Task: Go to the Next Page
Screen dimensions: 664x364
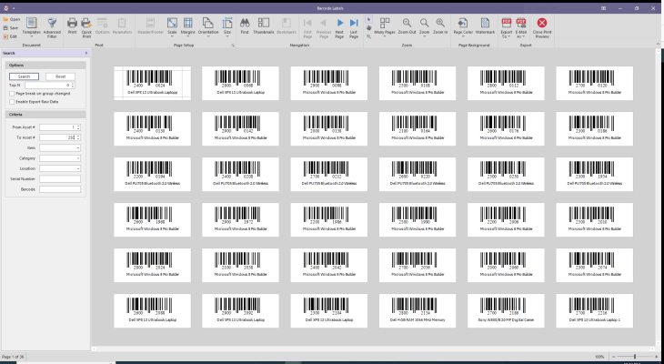Action: [341, 24]
